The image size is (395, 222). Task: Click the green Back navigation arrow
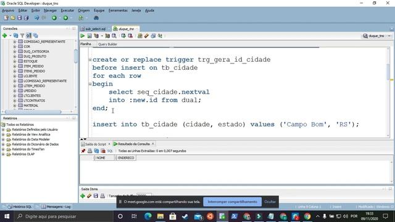point(54,18)
